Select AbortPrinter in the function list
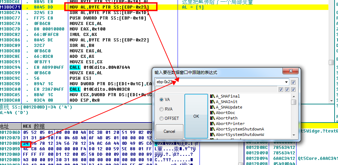This screenshot has width=338, height=165. coord(230,124)
